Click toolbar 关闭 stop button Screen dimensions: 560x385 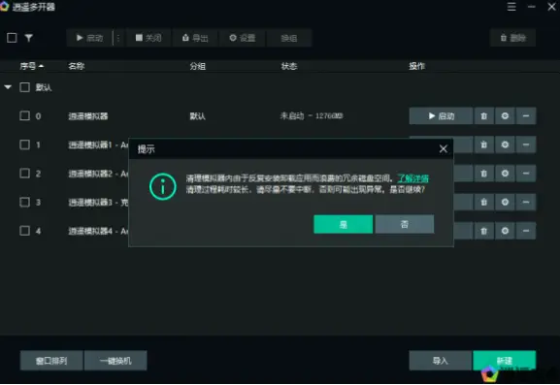point(148,38)
